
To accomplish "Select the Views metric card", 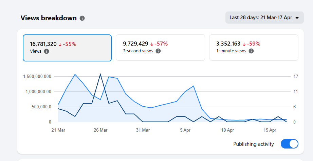I will [67, 48].
